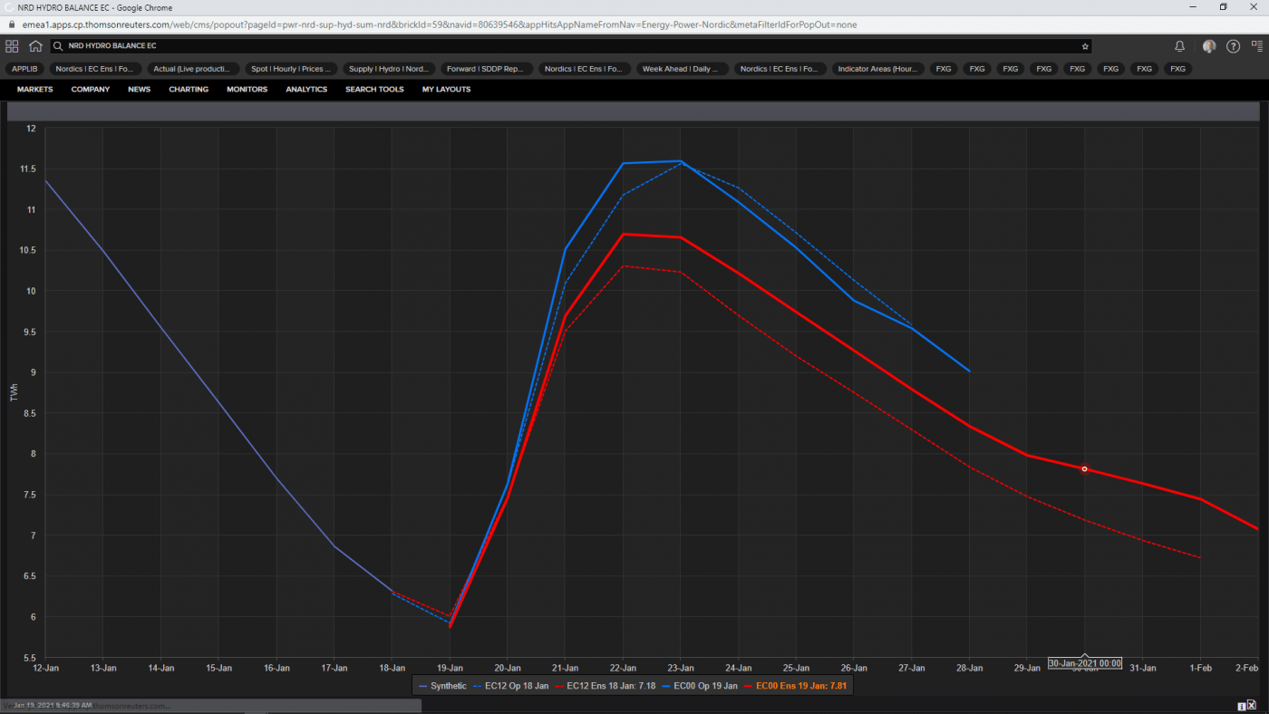This screenshot has height=714, width=1269.
Task: Open the SEARCH TOOLS menu
Action: [374, 90]
